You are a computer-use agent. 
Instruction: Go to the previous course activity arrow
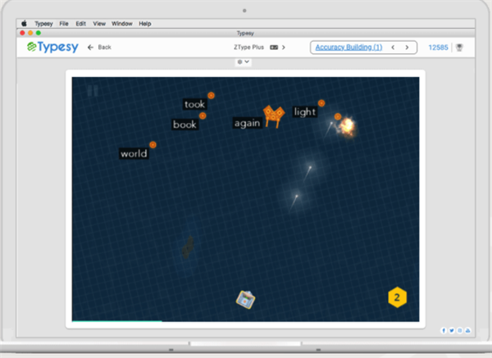(x=393, y=48)
